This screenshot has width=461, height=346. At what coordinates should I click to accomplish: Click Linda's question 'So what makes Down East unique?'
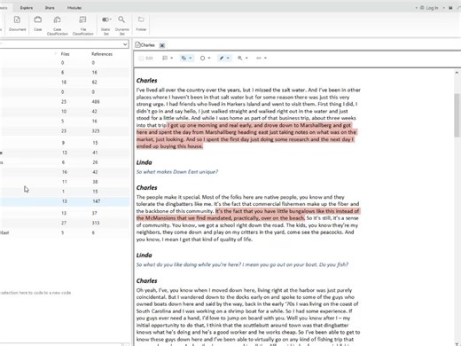click(177, 172)
